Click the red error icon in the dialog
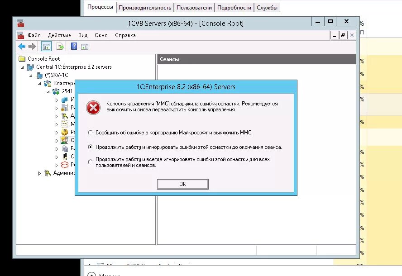This screenshot has height=276, width=402. click(x=93, y=107)
